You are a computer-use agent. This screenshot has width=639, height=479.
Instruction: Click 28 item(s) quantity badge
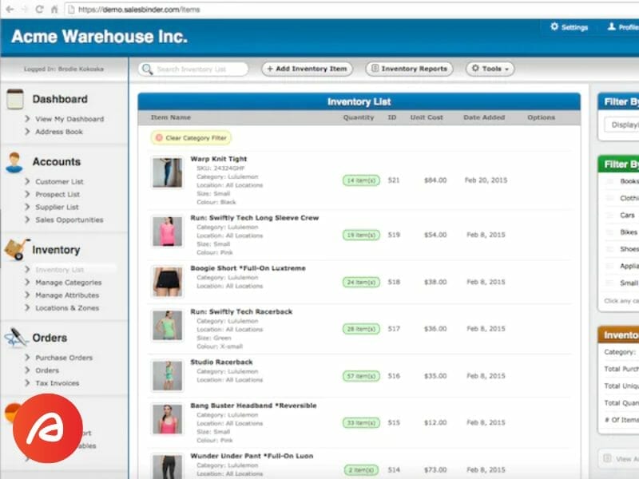pyautogui.click(x=362, y=329)
